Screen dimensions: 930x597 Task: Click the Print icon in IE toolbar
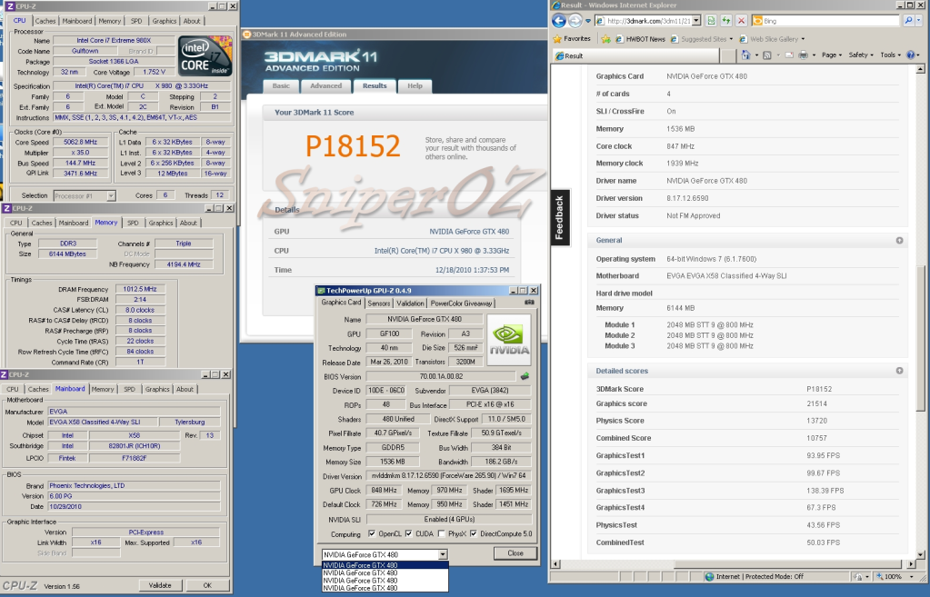click(x=802, y=55)
